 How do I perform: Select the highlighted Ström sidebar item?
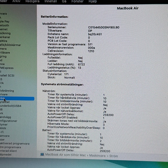pyautogui.click(x=17, y=98)
